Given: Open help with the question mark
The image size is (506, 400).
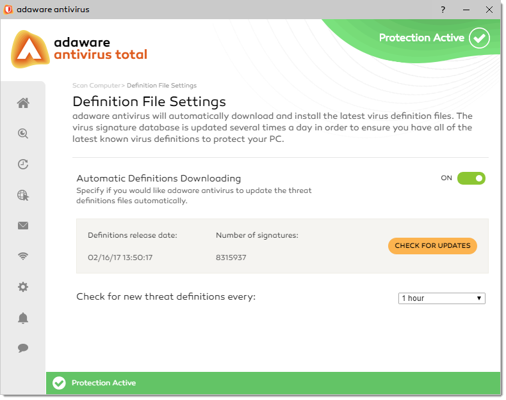Looking at the screenshot, I should [443, 10].
